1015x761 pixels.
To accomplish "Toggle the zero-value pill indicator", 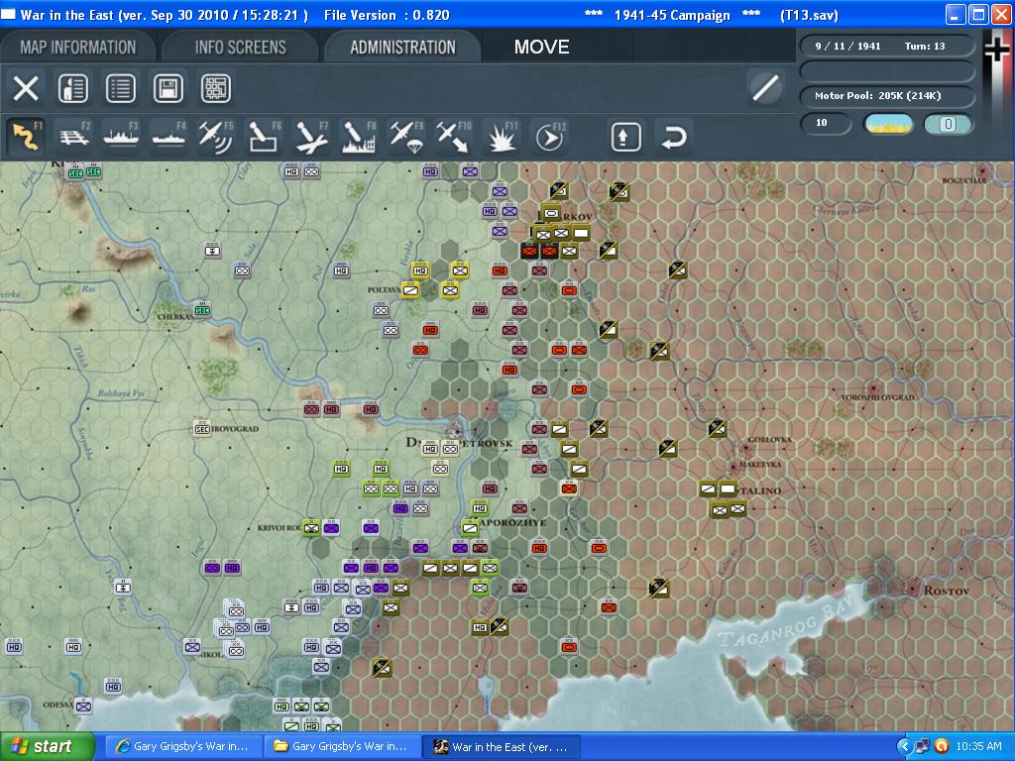I will 947,124.
